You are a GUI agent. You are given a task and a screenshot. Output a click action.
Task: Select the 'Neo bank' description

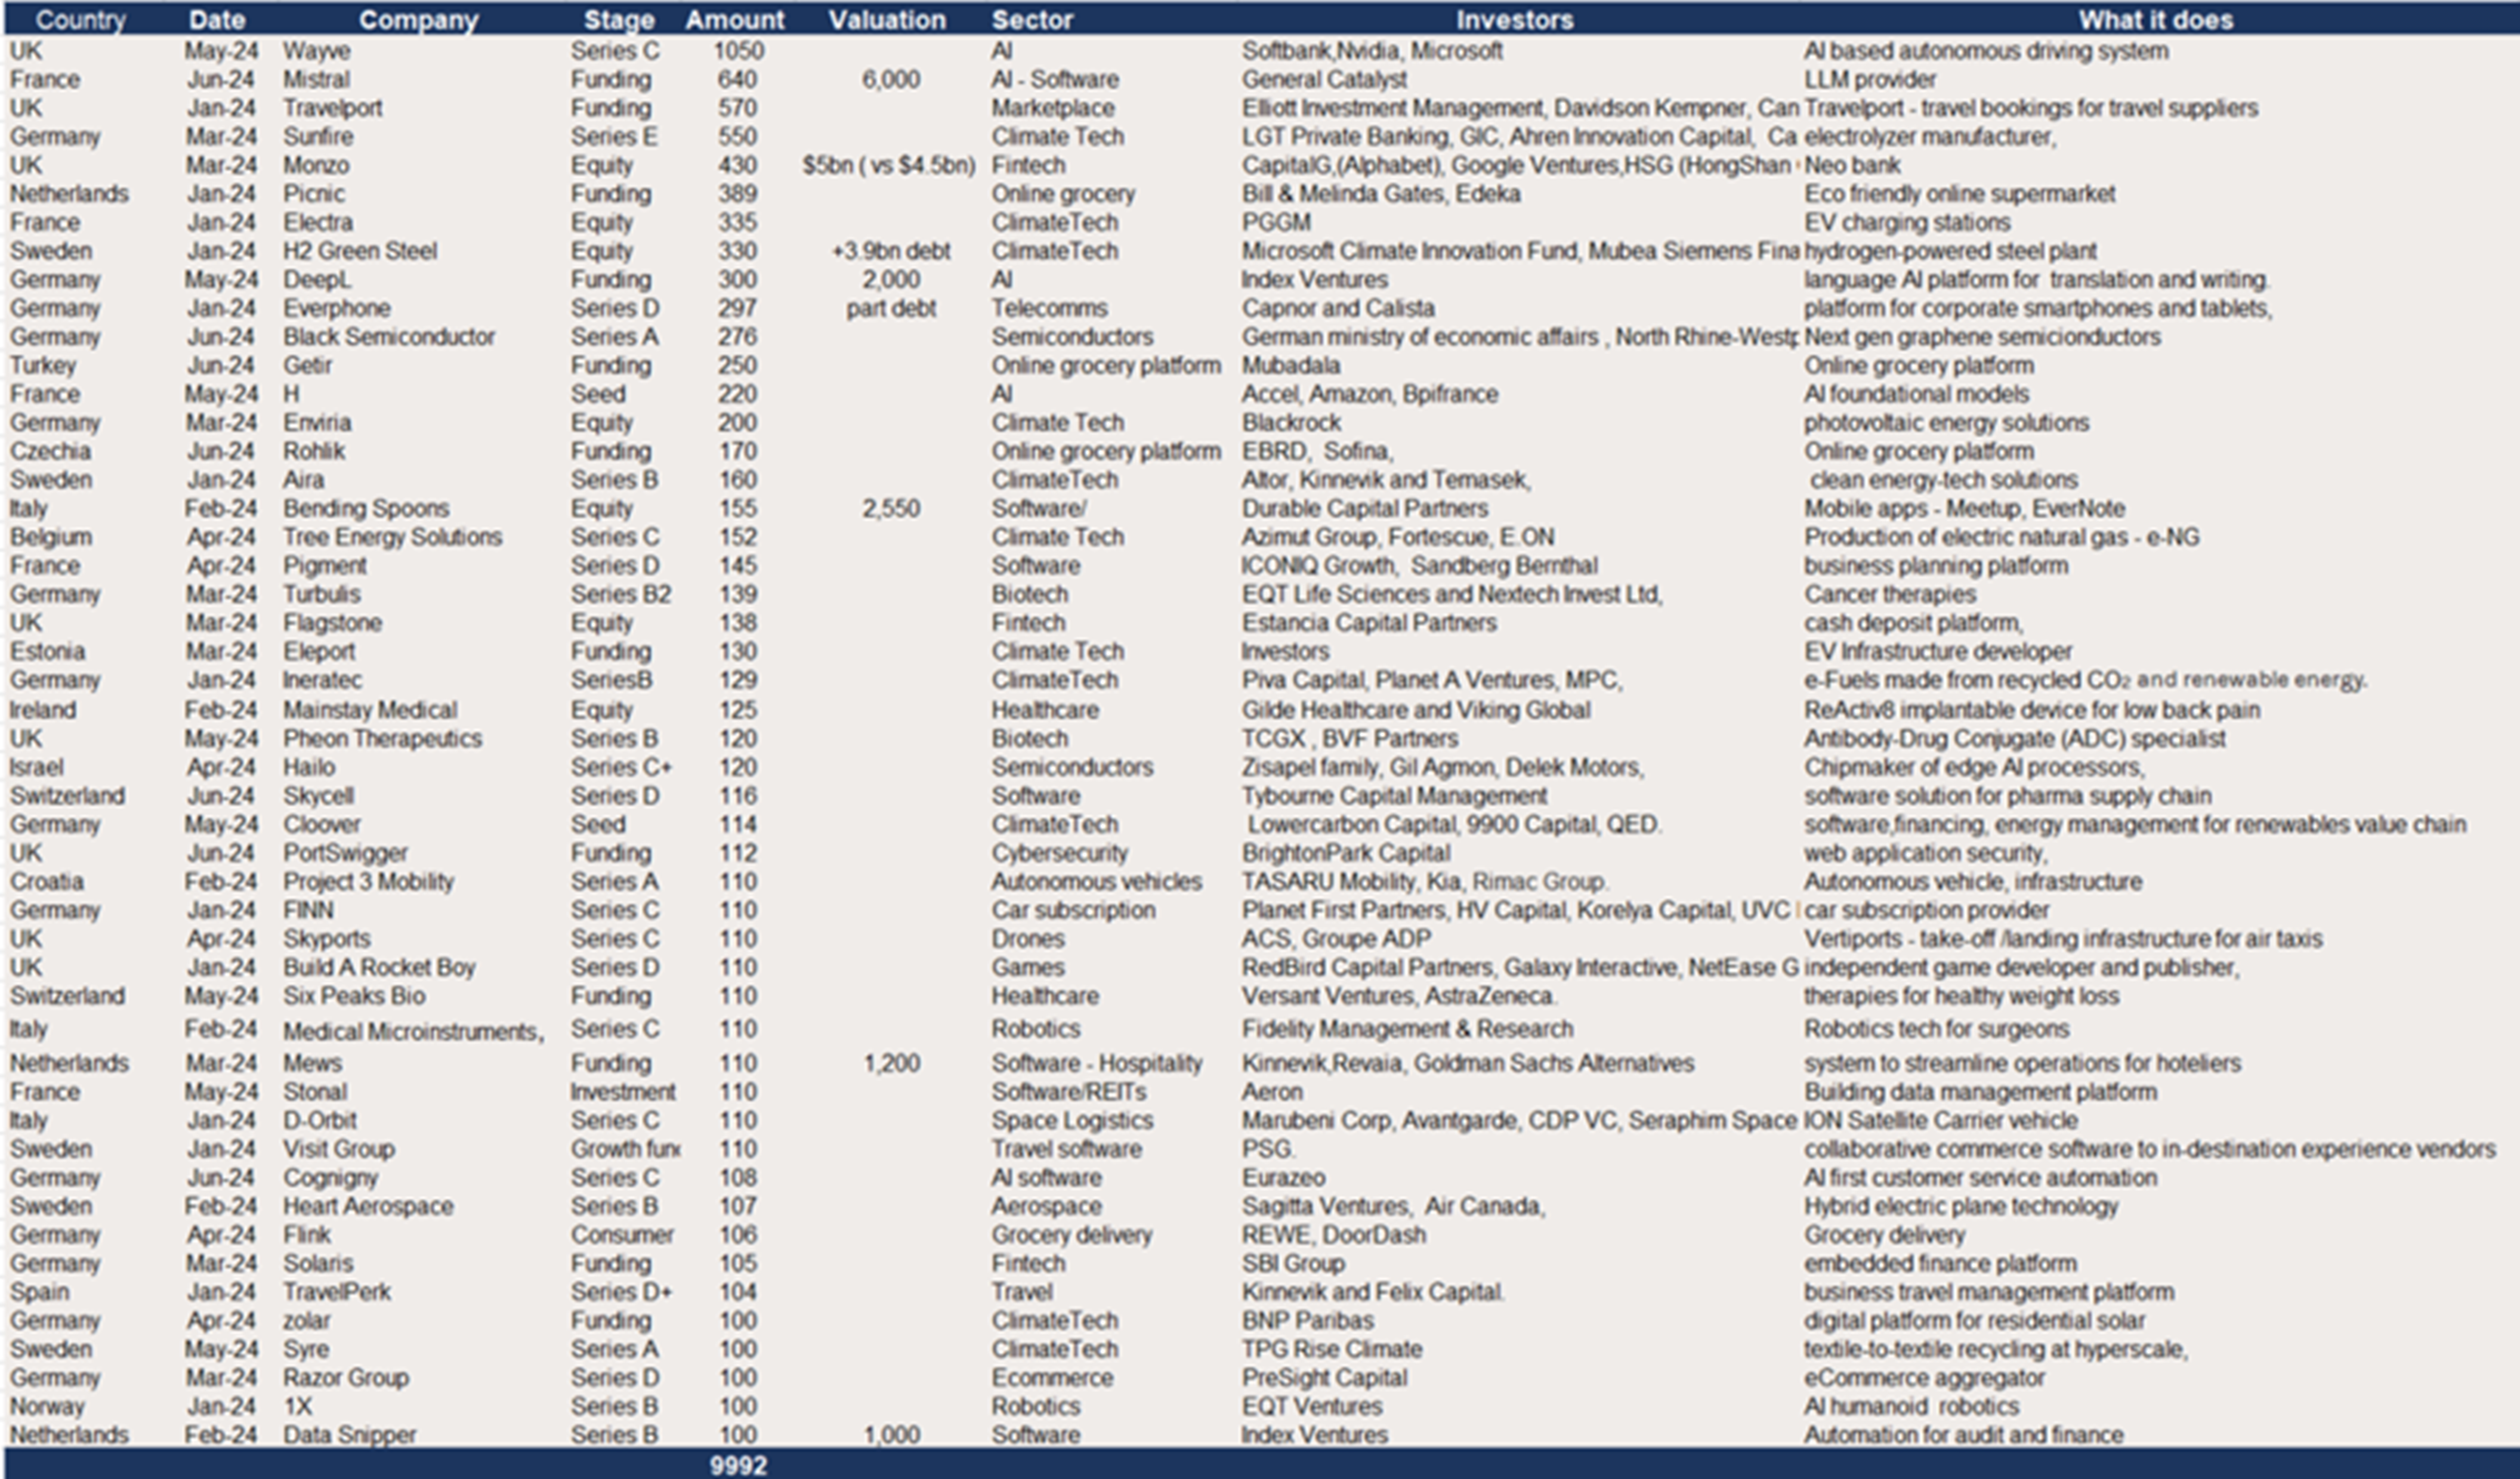coord(1852,165)
